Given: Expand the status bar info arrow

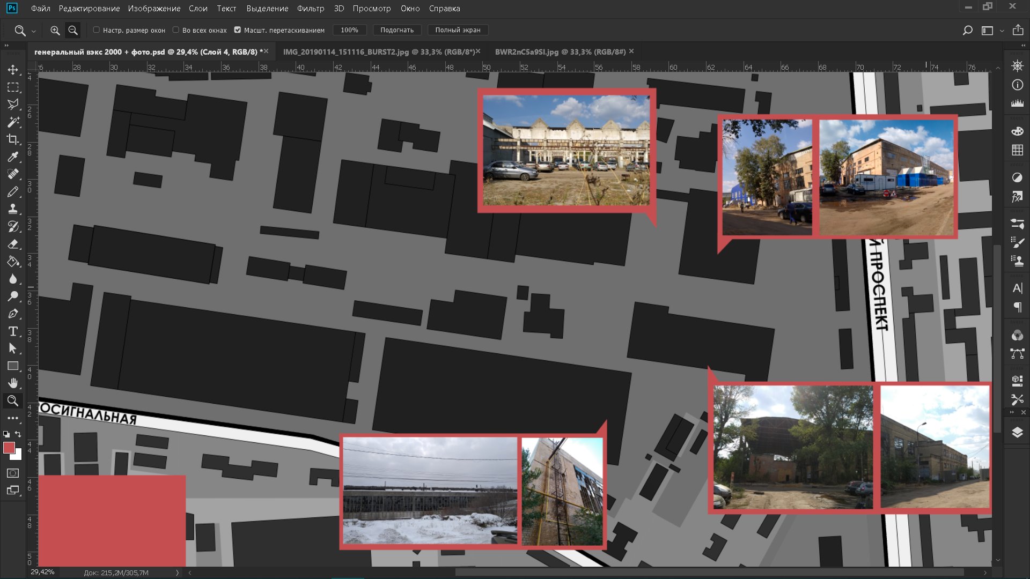Looking at the screenshot, I should click(177, 573).
